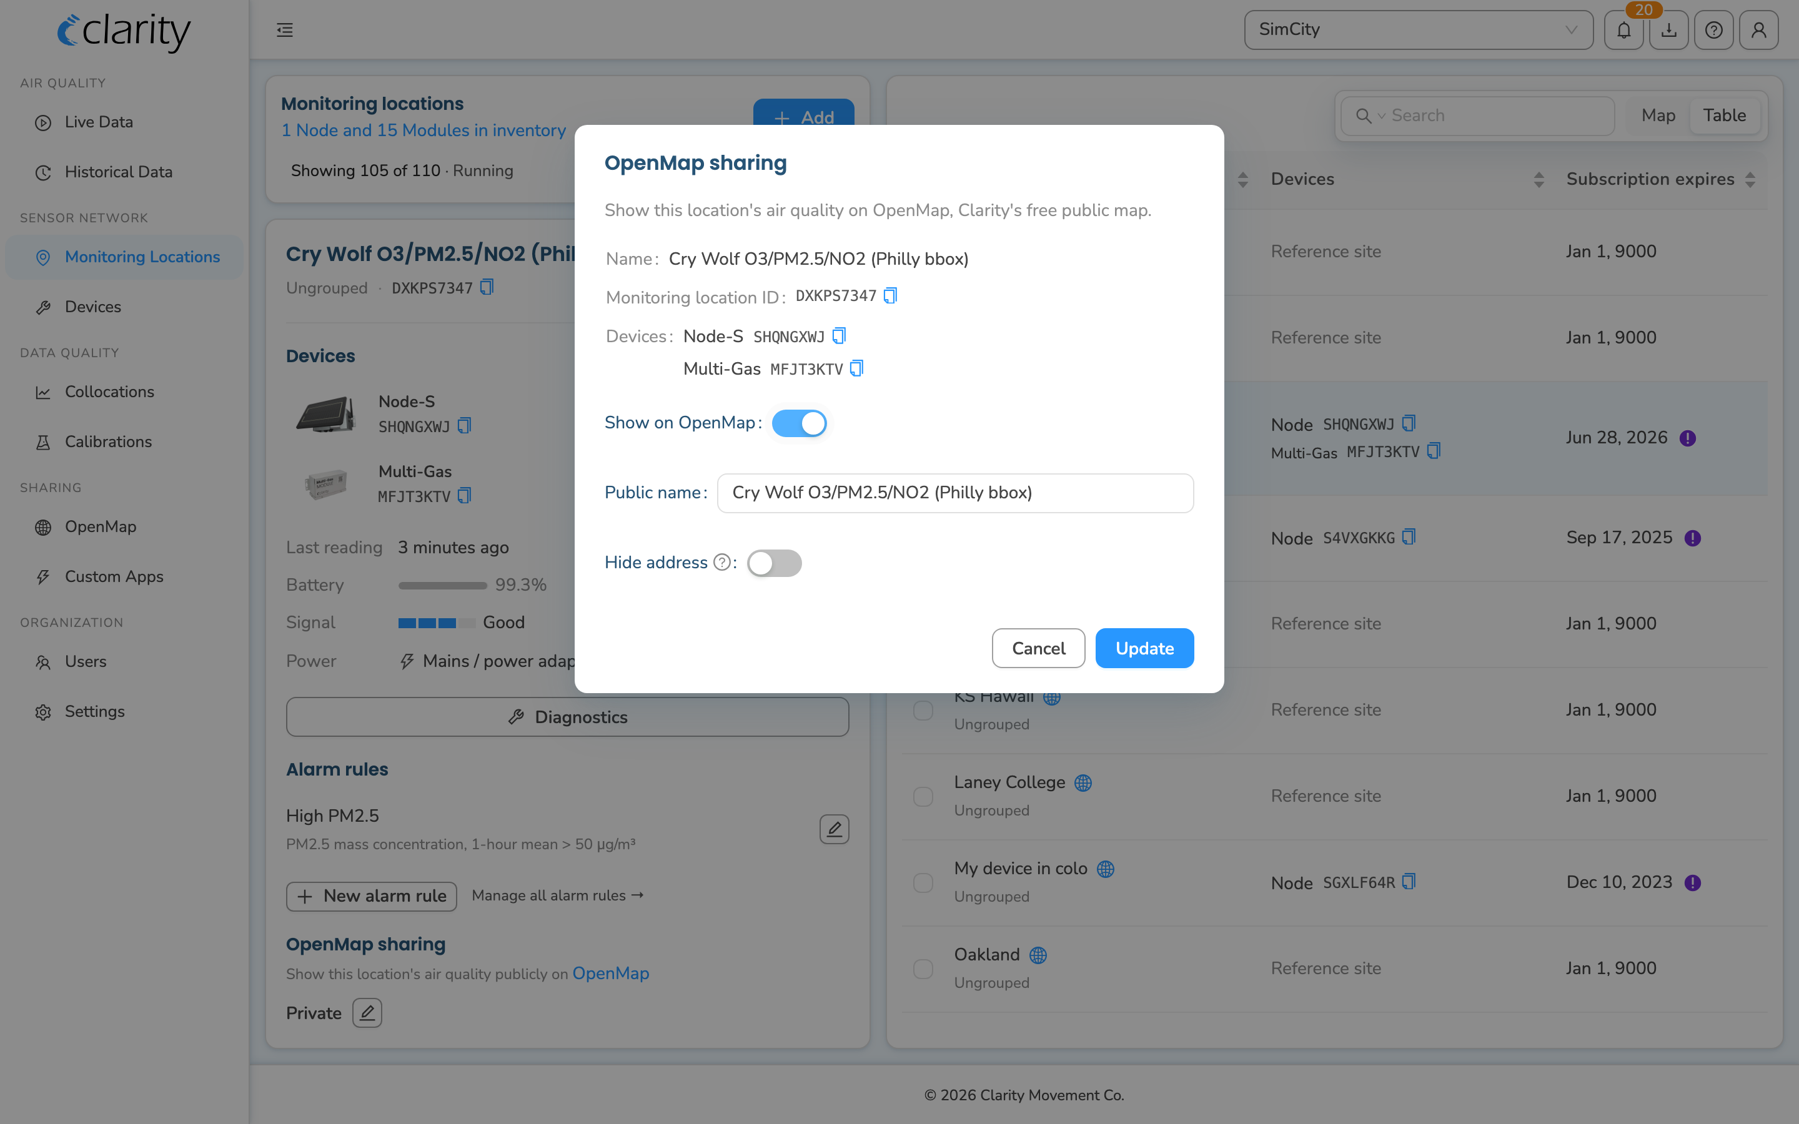Viewport: 1799px width, 1124px height.
Task: Copy SHQNGXWJ in table row
Action: point(1408,424)
